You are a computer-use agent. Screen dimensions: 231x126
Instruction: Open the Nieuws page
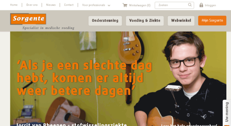pyautogui.click(x=51, y=5)
